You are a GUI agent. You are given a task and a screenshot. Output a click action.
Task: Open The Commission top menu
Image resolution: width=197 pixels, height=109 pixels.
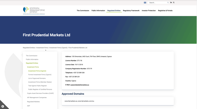tap(83, 11)
